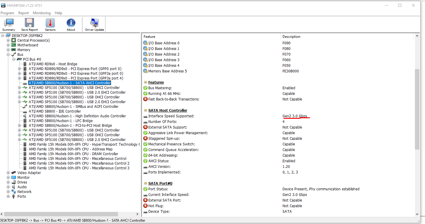Expand the Drives node
Viewport: 425px width, 224px height.
[8, 182]
